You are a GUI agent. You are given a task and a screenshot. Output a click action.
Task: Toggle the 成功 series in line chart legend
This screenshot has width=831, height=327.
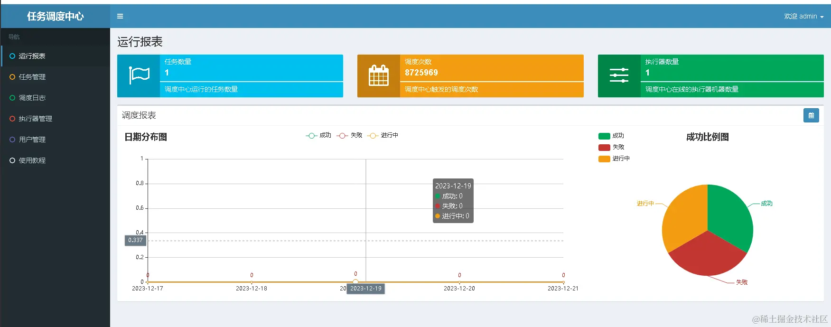(318, 135)
